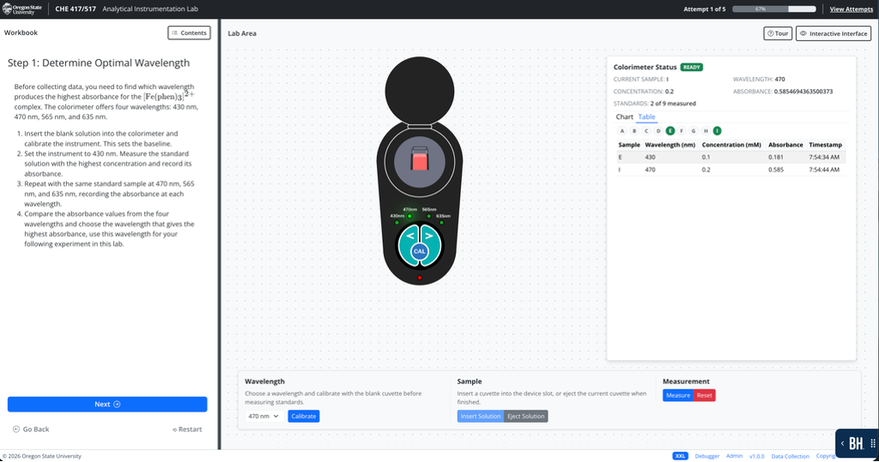Click the BH widget drag handle dots
Viewport: 879px width, 462px height.
[873, 443]
